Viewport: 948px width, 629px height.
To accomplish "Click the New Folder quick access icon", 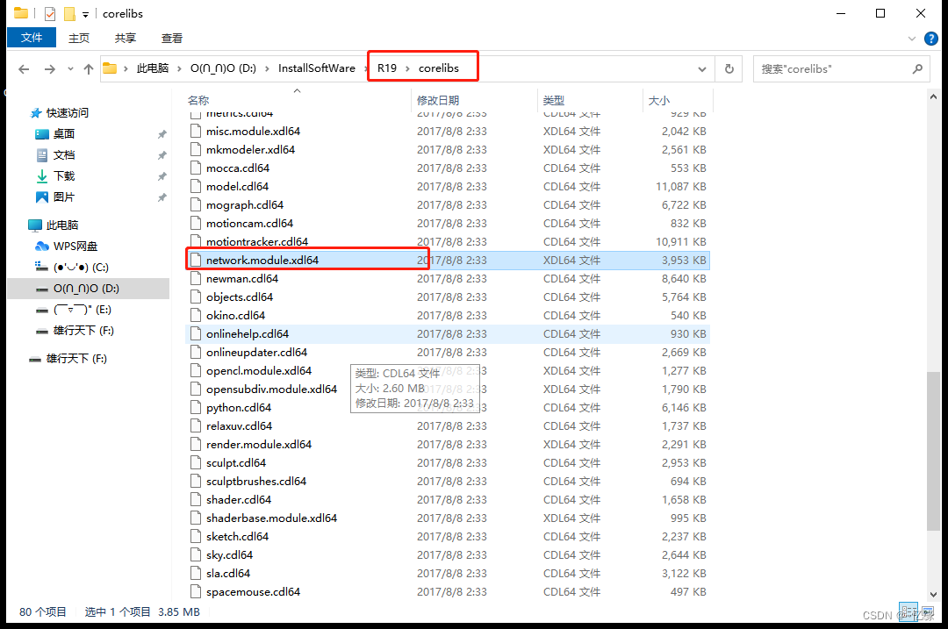I will click(x=69, y=13).
